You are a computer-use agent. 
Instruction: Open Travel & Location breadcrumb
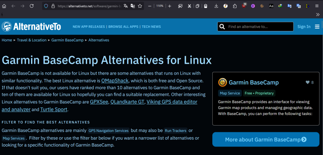tap(32, 40)
